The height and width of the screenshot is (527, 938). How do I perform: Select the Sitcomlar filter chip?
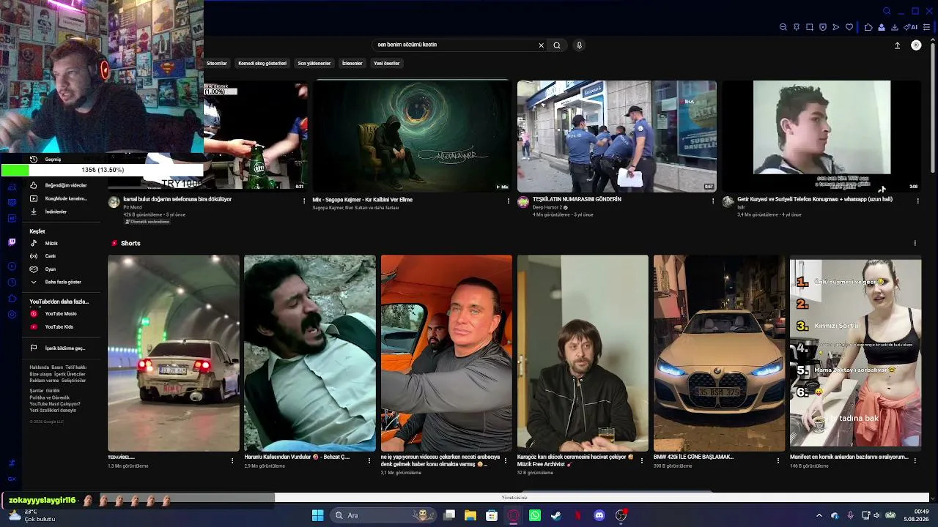coord(217,63)
